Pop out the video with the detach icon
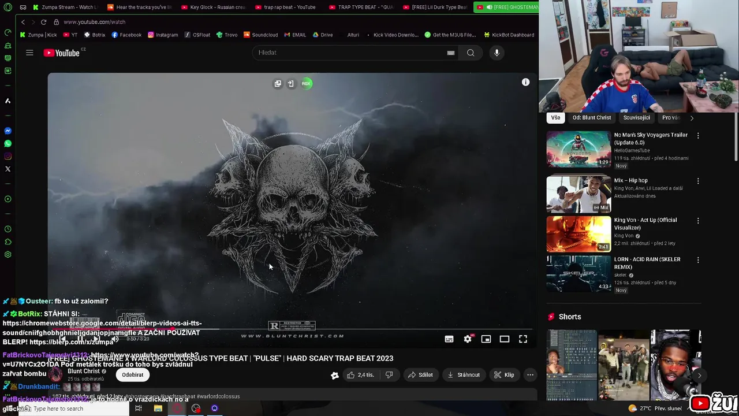 (x=278, y=84)
